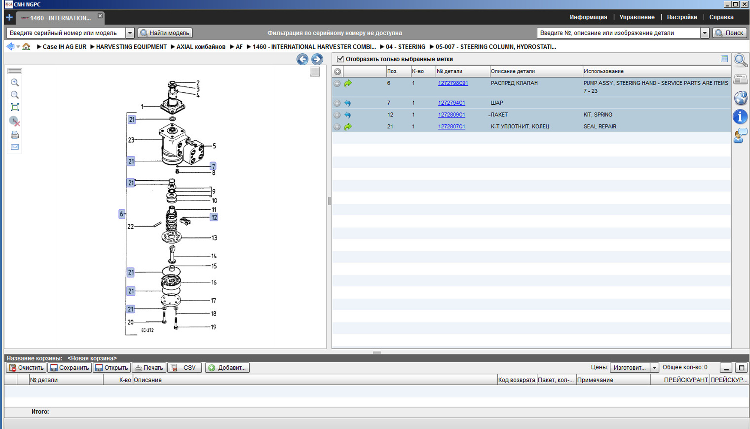The width and height of the screenshot is (750, 429).
Task: Open the Цены price type dropdown
Action: pos(654,368)
